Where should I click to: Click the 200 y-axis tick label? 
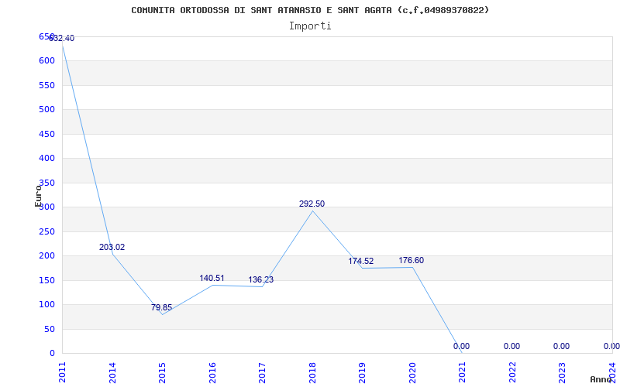point(46,256)
